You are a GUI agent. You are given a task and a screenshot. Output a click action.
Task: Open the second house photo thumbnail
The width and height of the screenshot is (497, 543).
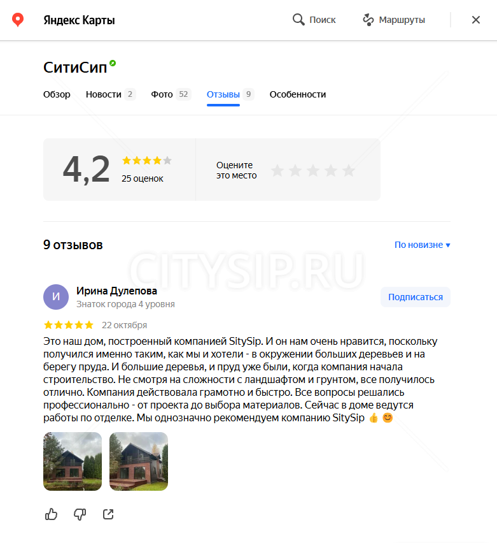click(x=139, y=461)
